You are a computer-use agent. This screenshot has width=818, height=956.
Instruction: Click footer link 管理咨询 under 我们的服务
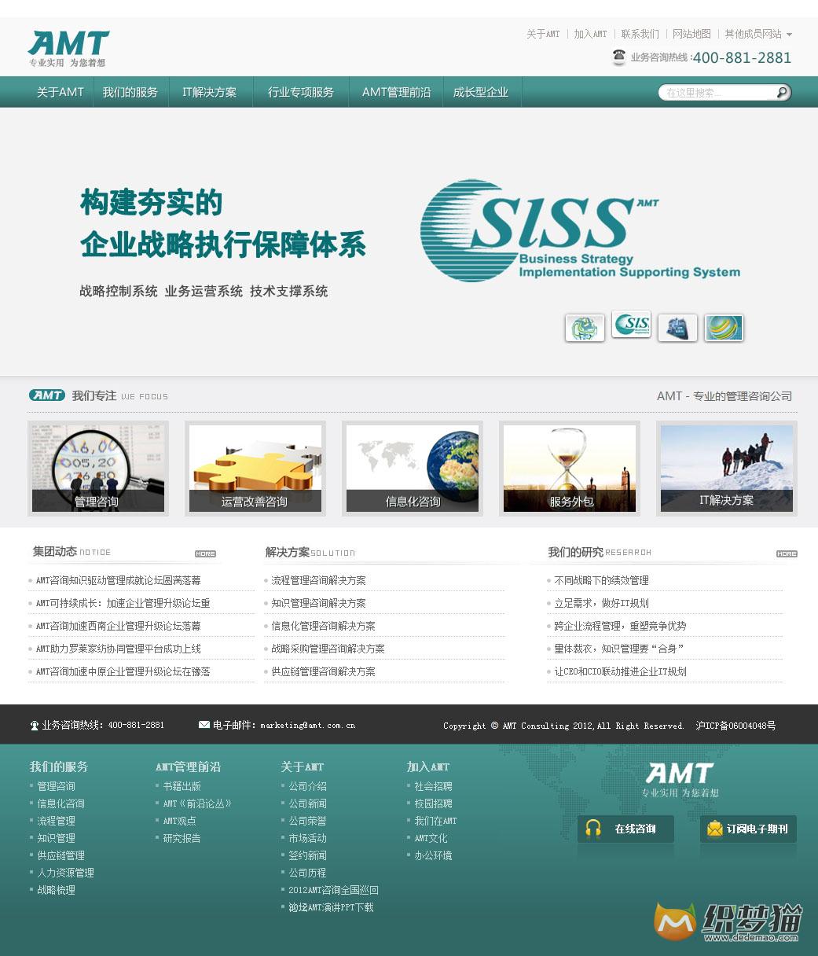[57, 786]
